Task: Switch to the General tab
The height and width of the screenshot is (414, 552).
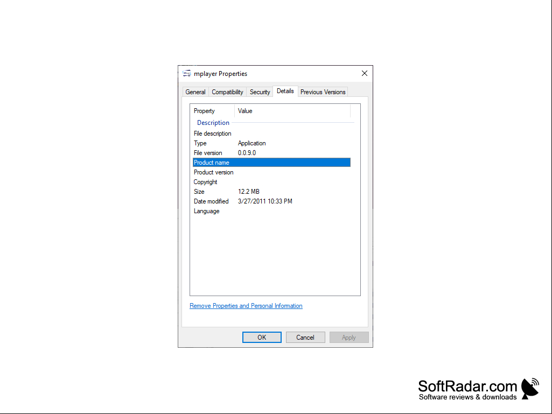Action: pos(195,92)
